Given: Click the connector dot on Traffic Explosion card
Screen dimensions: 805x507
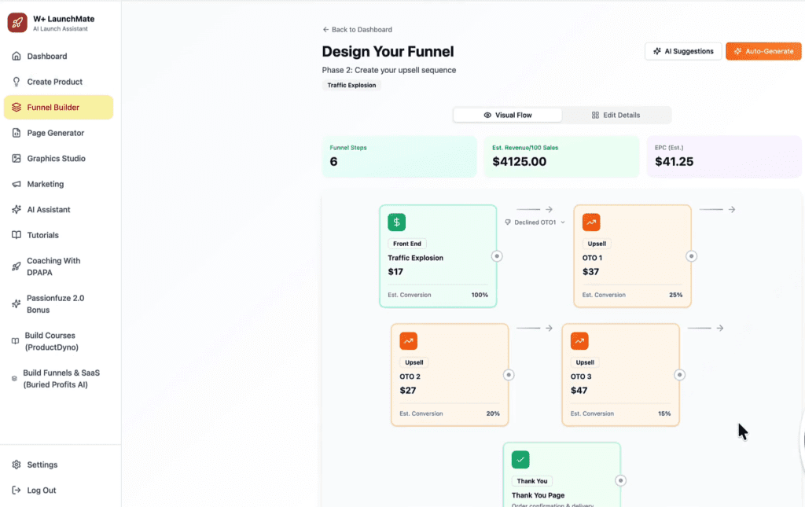Looking at the screenshot, I should pos(497,256).
